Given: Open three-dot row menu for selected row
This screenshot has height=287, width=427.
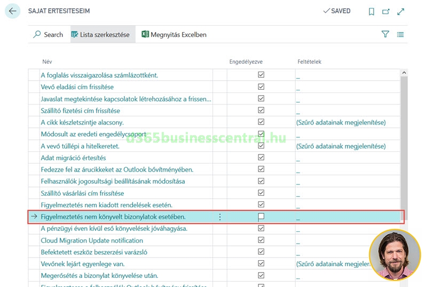Looking at the screenshot, I should (x=220, y=217).
